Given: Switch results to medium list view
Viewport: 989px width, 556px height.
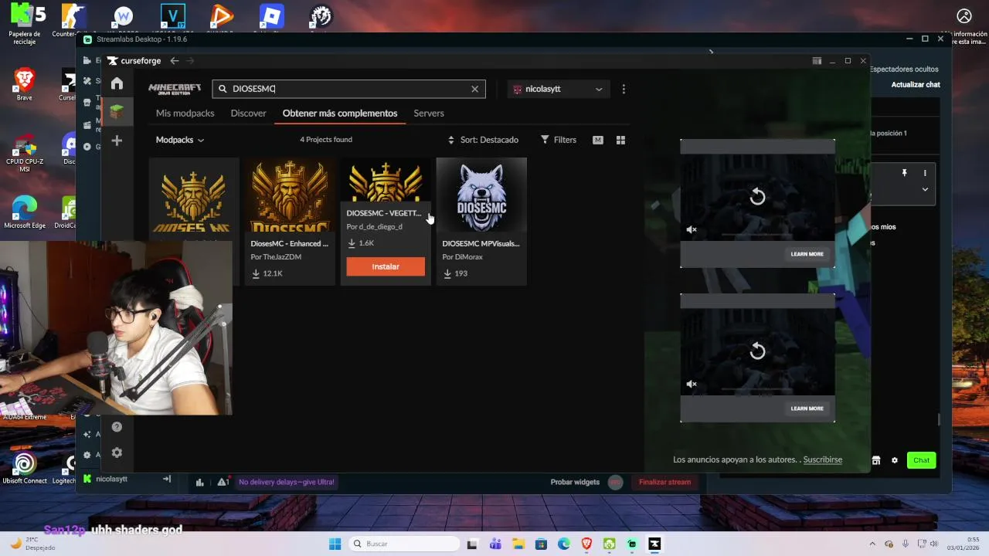Looking at the screenshot, I should point(597,140).
